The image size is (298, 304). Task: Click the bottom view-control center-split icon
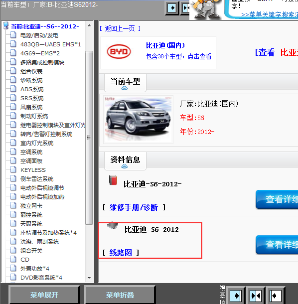point(256,296)
